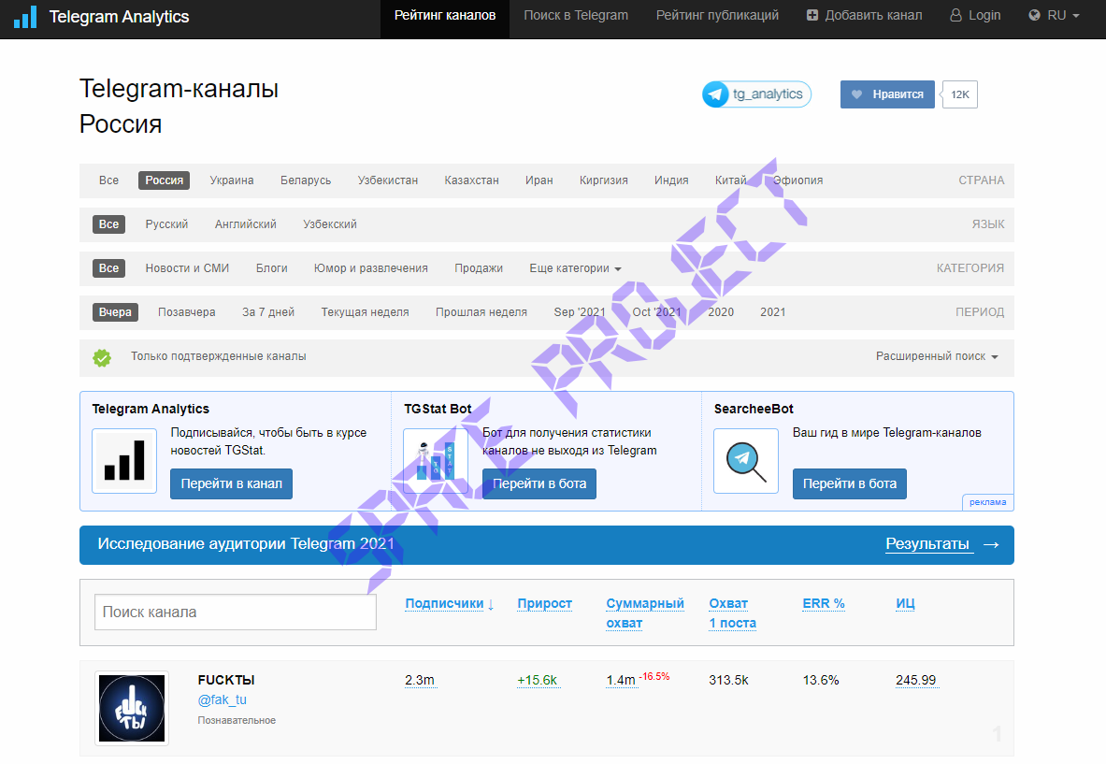The image size is (1106, 764).
Task: Select the Продажи category
Action: (479, 268)
